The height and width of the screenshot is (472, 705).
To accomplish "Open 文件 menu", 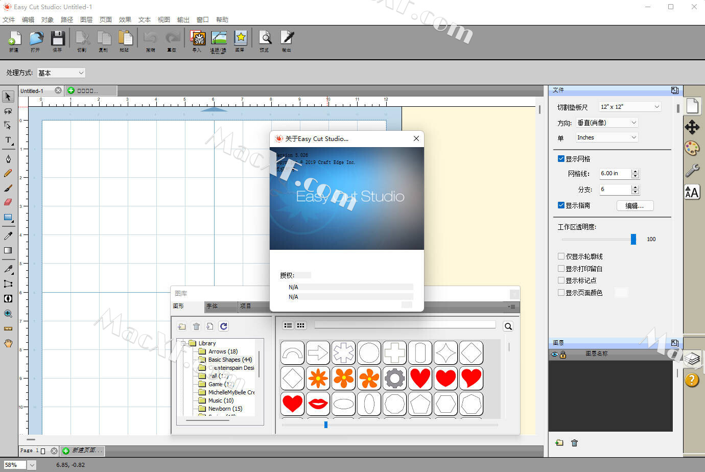I will coord(9,20).
